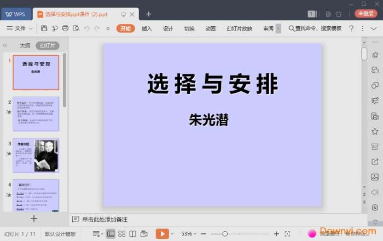383x241 pixels.
Task: Select slide 2 thumbnail
Action: (36, 114)
